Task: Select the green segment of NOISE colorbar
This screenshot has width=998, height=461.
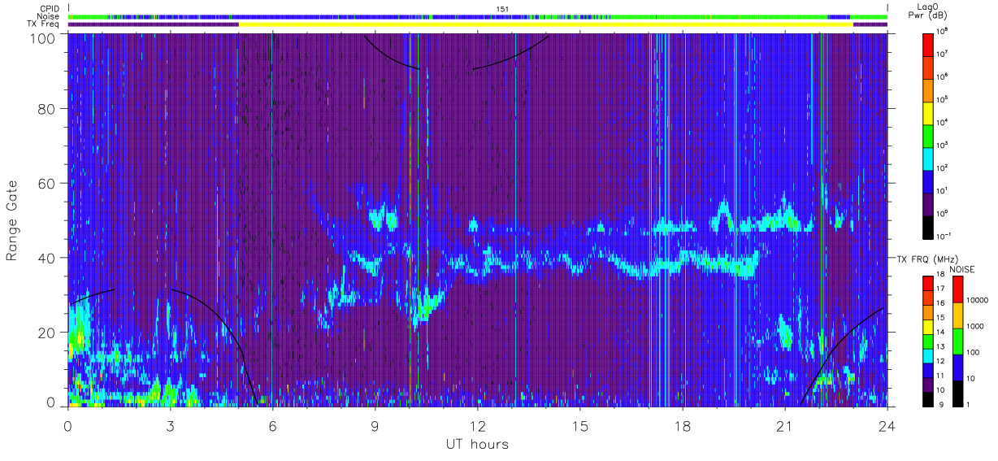Action: 957,341
